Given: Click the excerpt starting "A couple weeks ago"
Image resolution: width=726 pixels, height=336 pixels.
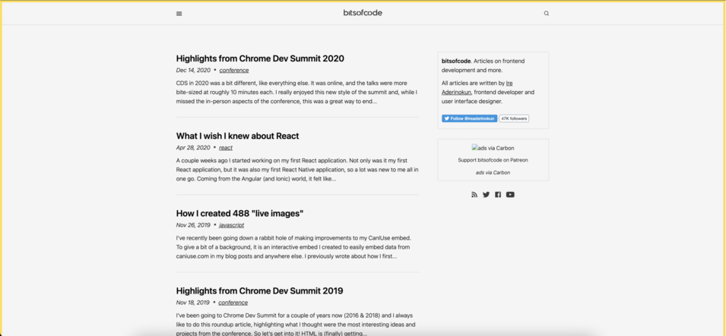Looking at the screenshot, I should coord(297,170).
